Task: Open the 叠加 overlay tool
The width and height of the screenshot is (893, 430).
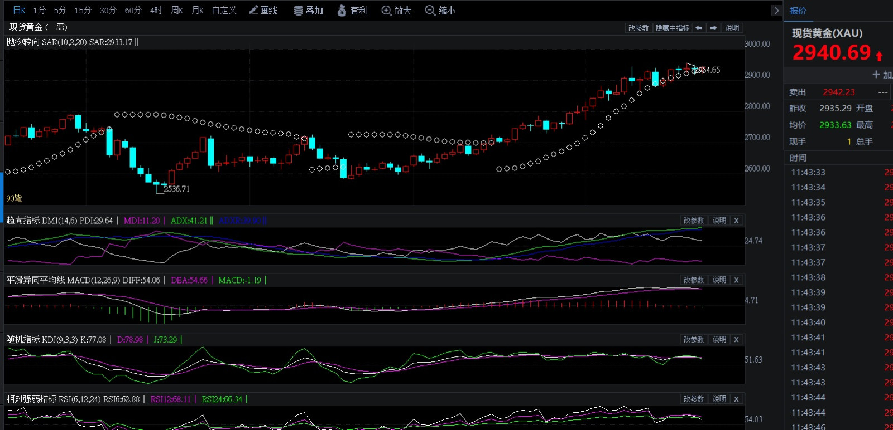Action: point(309,11)
